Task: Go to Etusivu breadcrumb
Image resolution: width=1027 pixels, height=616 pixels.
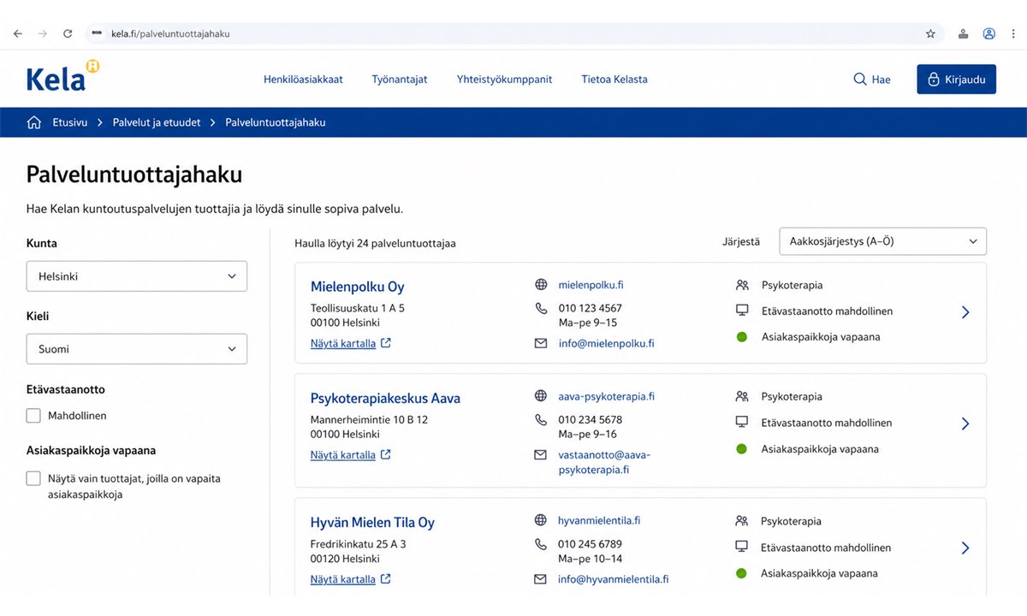Action: 70,122
